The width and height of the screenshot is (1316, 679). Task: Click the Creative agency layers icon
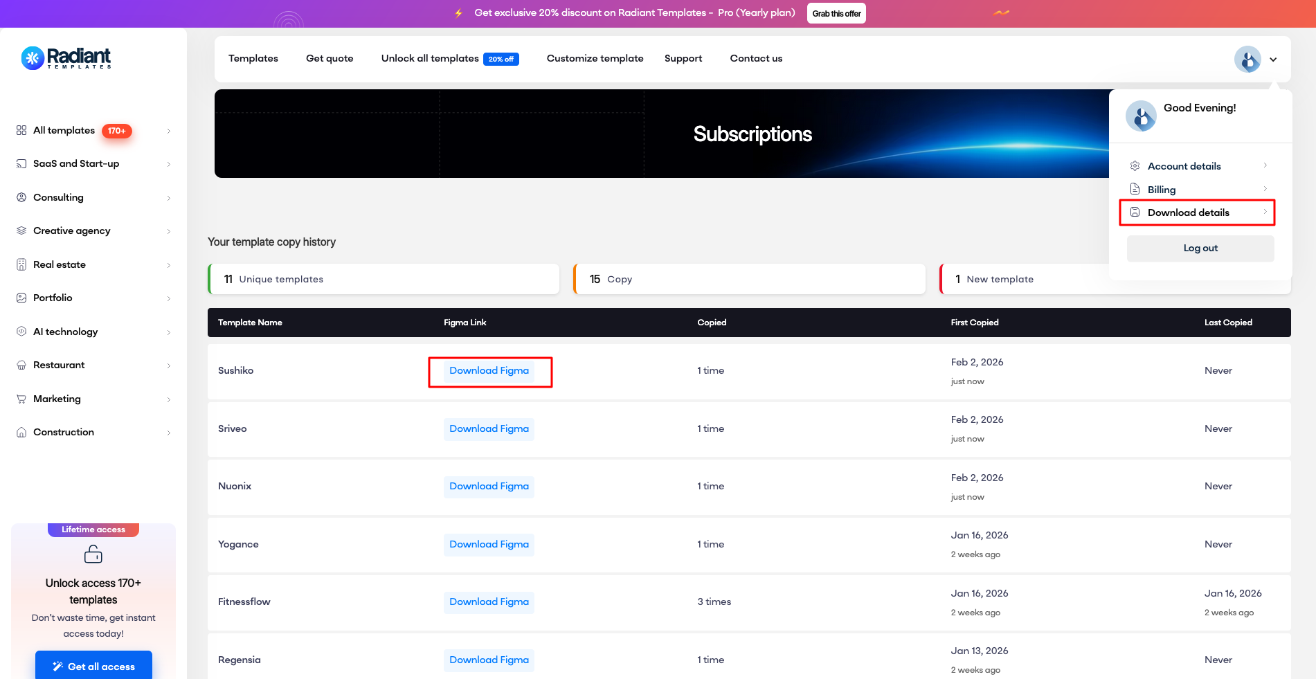(21, 230)
